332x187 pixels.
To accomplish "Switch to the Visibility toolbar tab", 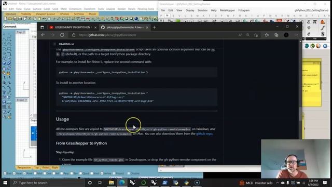I will point(26,14).
